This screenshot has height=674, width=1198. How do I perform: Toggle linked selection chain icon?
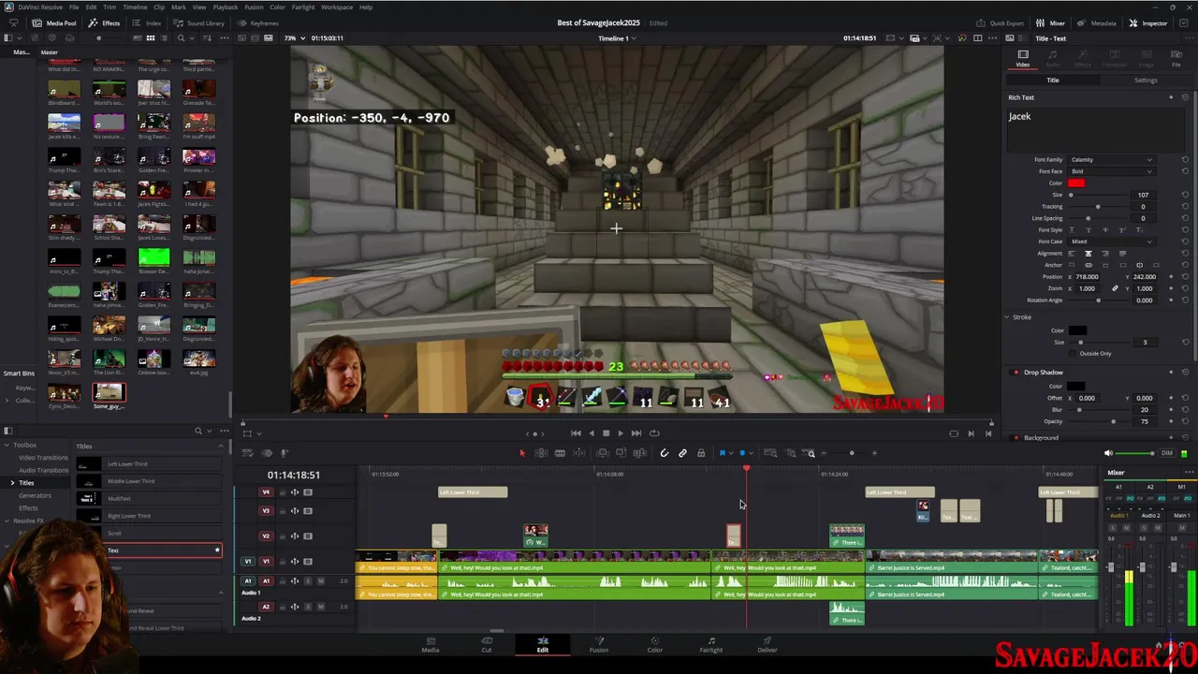pos(682,453)
